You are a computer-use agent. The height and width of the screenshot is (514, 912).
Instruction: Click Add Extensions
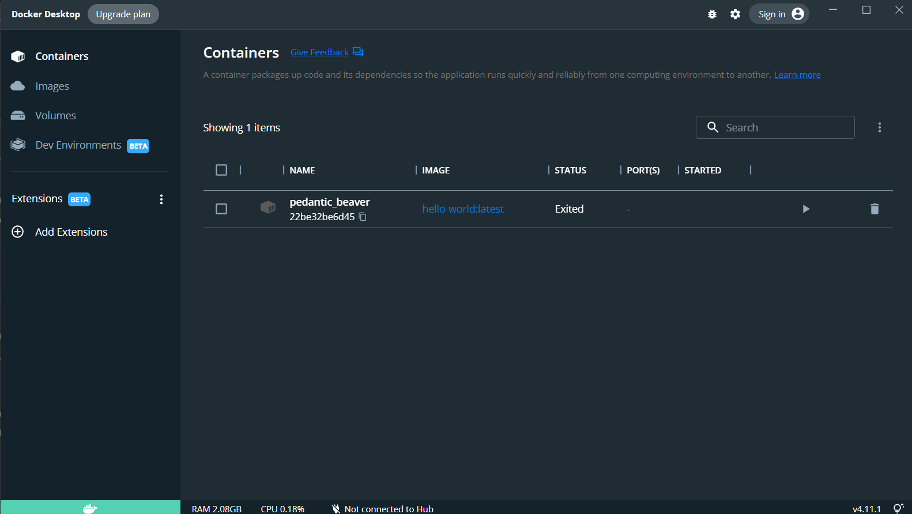point(71,232)
